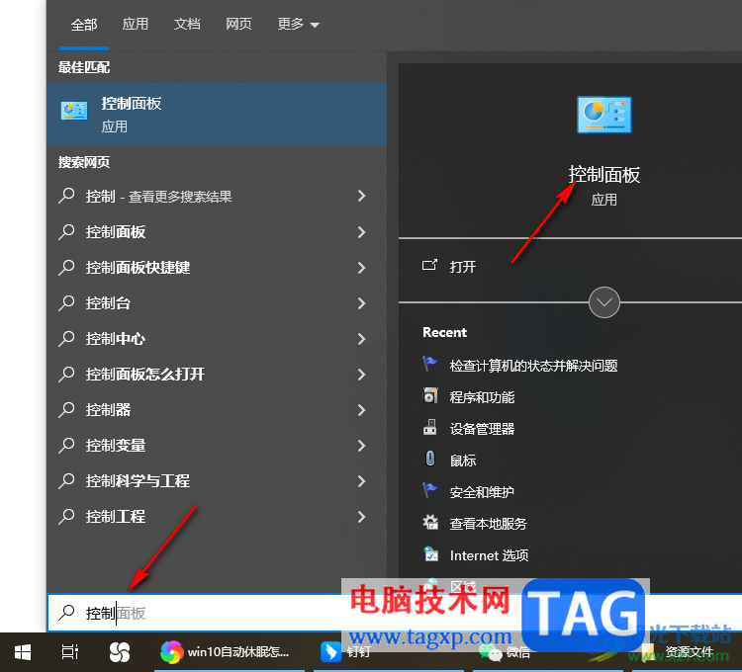This screenshot has height=672, width=742.
Task: Click the 程序和功能 icon
Action: (429, 396)
